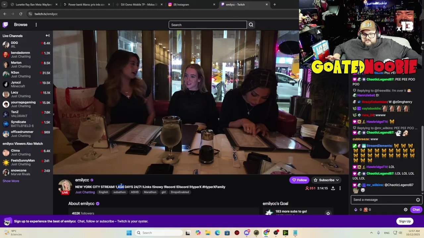This screenshot has height=238, width=424.
Task: Open a new browser tab
Action: (x=275, y=5)
